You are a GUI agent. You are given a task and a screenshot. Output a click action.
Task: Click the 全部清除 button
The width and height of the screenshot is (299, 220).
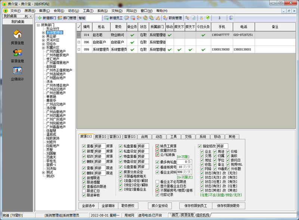click(108, 206)
